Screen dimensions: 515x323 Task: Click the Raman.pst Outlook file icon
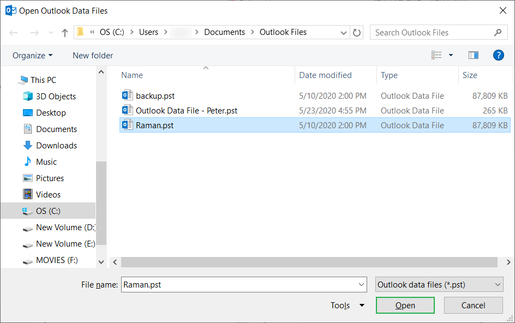coord(128,125)
